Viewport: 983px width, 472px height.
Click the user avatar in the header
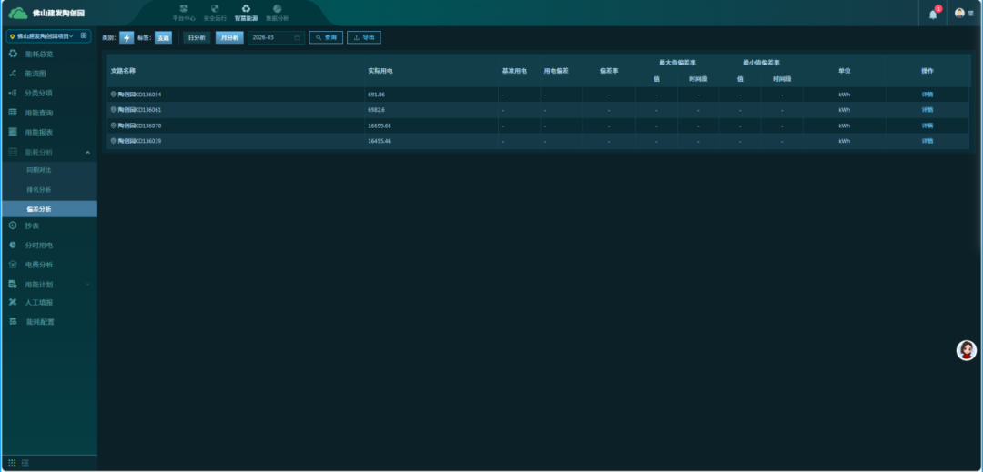point(959,13)
